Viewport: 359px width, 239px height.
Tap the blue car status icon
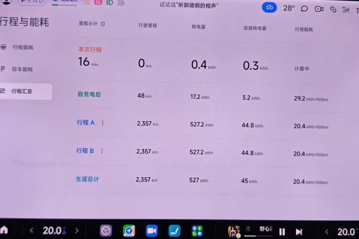pyautogui.click(x=269, y=8)
